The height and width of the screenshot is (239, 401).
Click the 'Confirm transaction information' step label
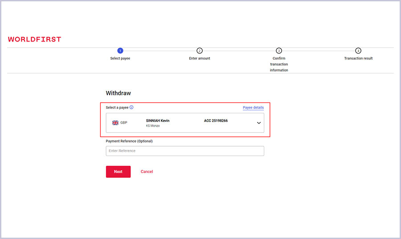pos(279,64)
